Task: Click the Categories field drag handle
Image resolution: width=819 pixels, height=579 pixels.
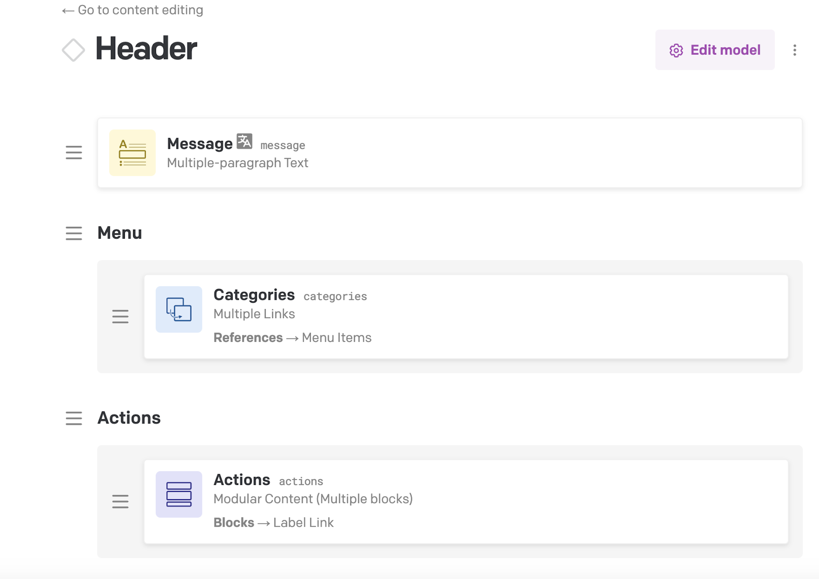Action: pos(120,317)
